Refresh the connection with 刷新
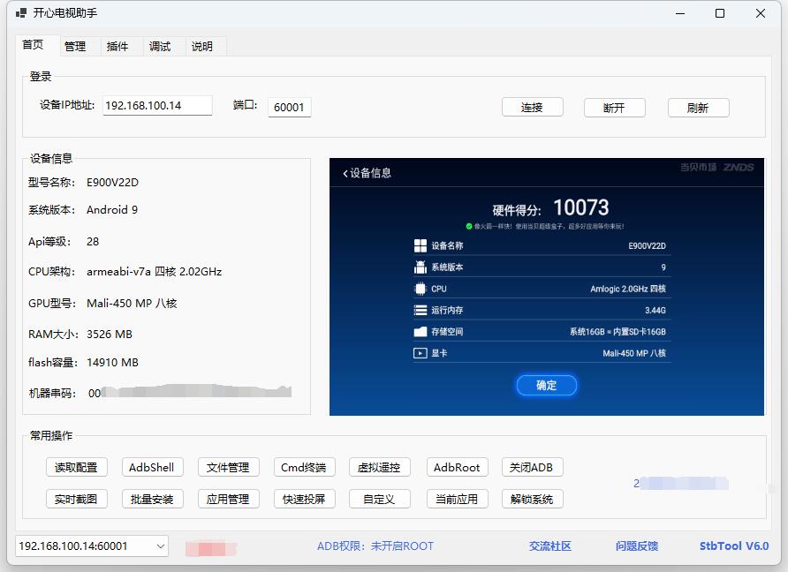Image resolution: width=788 pixels, height=572 pixels. [698, 107]
